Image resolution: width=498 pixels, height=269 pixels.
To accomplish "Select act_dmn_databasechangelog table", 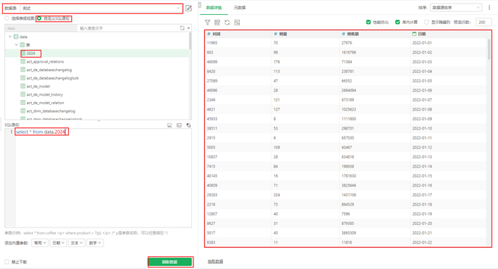I will 51,111.
